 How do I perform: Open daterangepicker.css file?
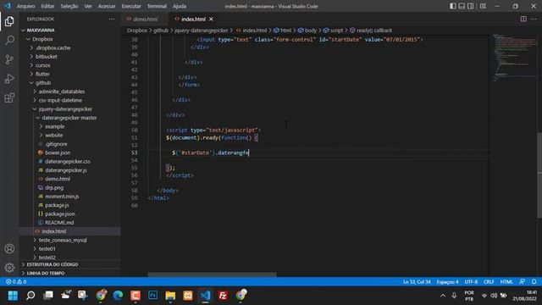pyautogui.click(x=68, y=161)
